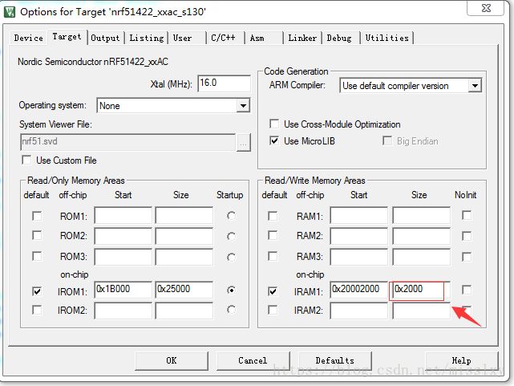Image resolution: width=514 pixels, height=386 pixels.
Task: Open the Output tab
Action: point(105,38)
